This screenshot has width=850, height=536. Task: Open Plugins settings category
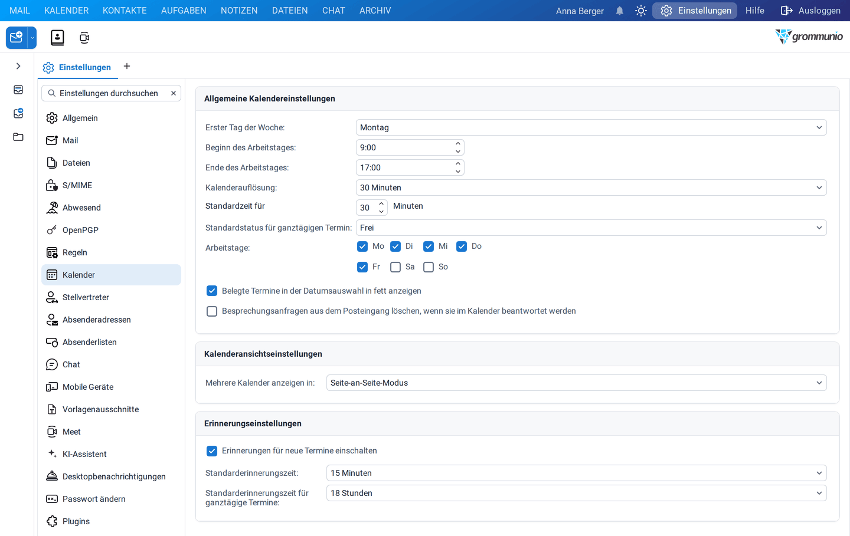(111, 521)
